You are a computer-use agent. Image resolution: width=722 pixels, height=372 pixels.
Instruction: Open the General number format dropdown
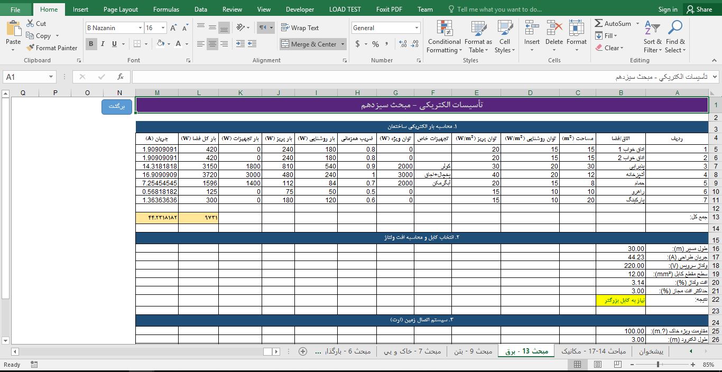416,28
